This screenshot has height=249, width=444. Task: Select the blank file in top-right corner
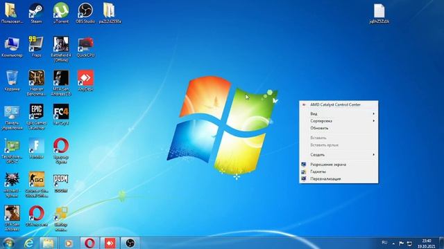(x=379, y=13)
